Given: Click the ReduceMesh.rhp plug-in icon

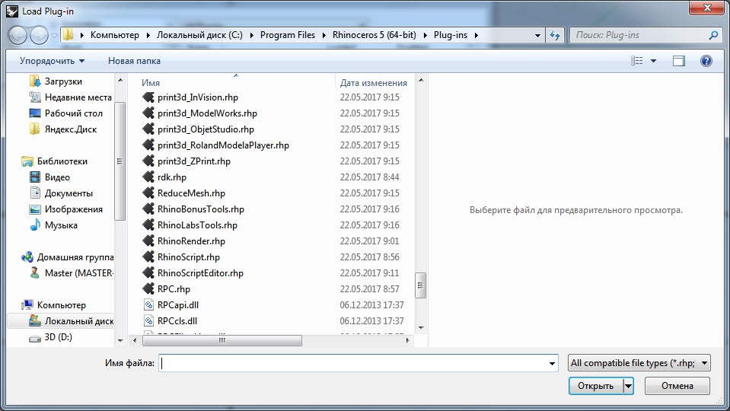Looking at the screenshot, I should coord(148,193).
